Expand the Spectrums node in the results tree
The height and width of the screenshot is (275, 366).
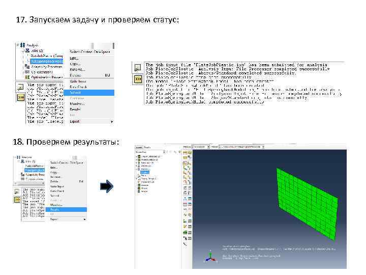pyautogui.click(x=137, y=163)
